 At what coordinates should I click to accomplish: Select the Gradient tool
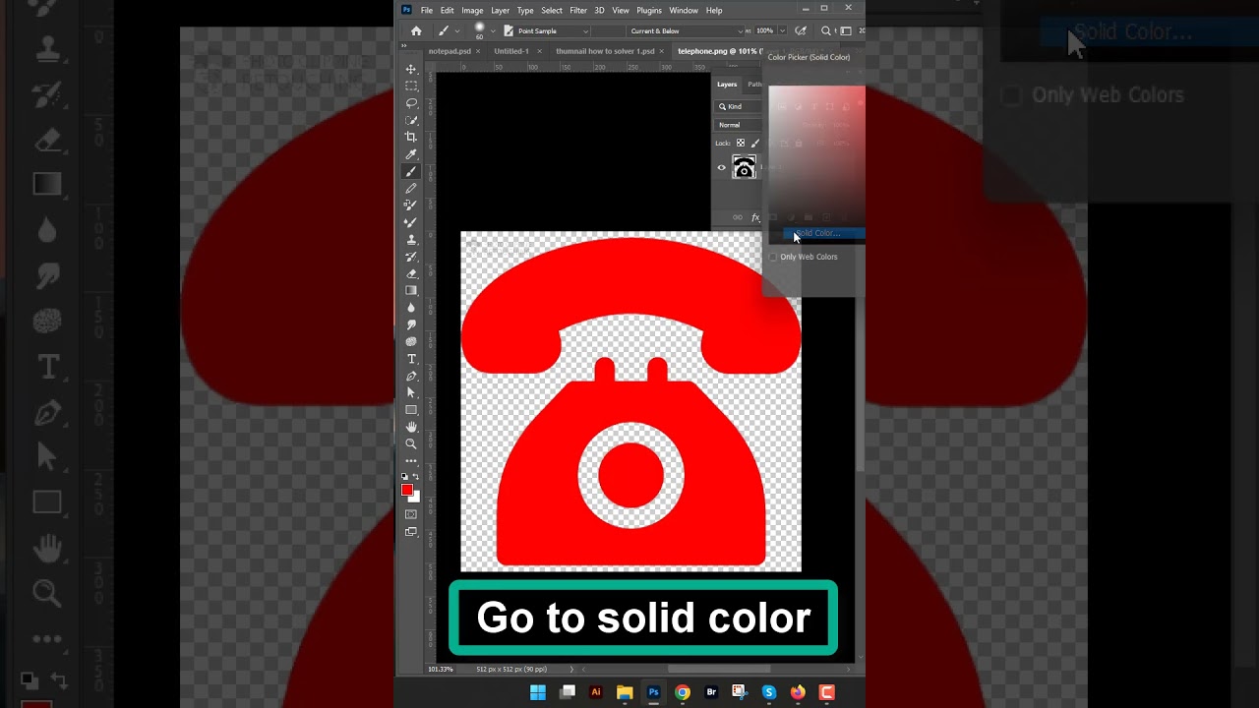click(x=411, y=291)
